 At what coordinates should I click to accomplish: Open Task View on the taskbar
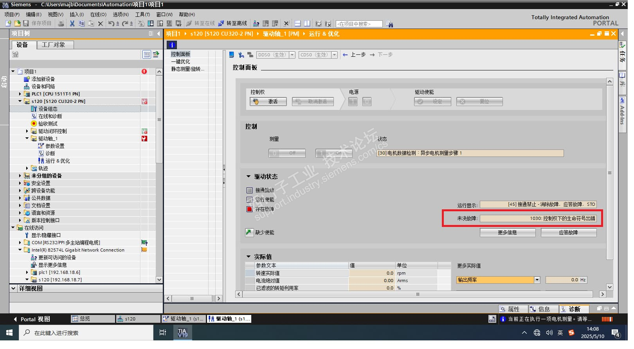[x=163, y=333]
